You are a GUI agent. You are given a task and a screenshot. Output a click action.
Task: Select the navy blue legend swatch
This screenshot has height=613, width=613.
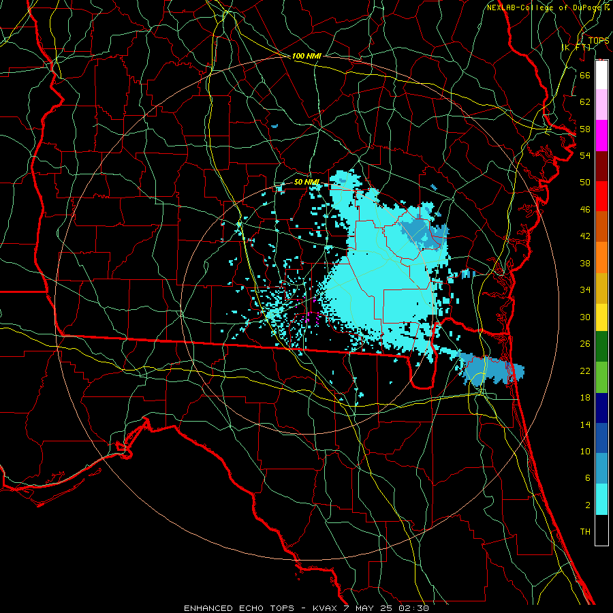click(x=601, y=408)
